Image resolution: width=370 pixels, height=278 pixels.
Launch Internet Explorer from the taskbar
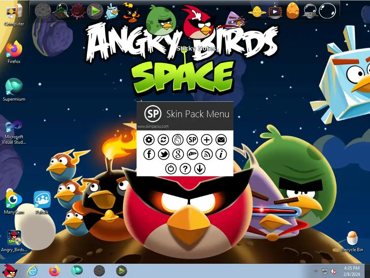(x=32, y=271)
